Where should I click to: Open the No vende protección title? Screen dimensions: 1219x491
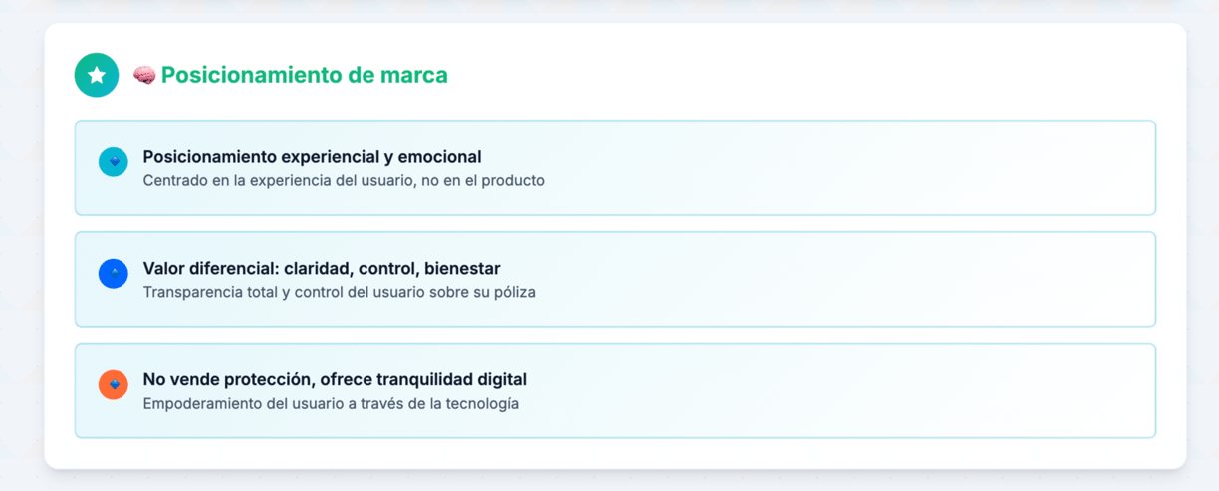point(335,380)
